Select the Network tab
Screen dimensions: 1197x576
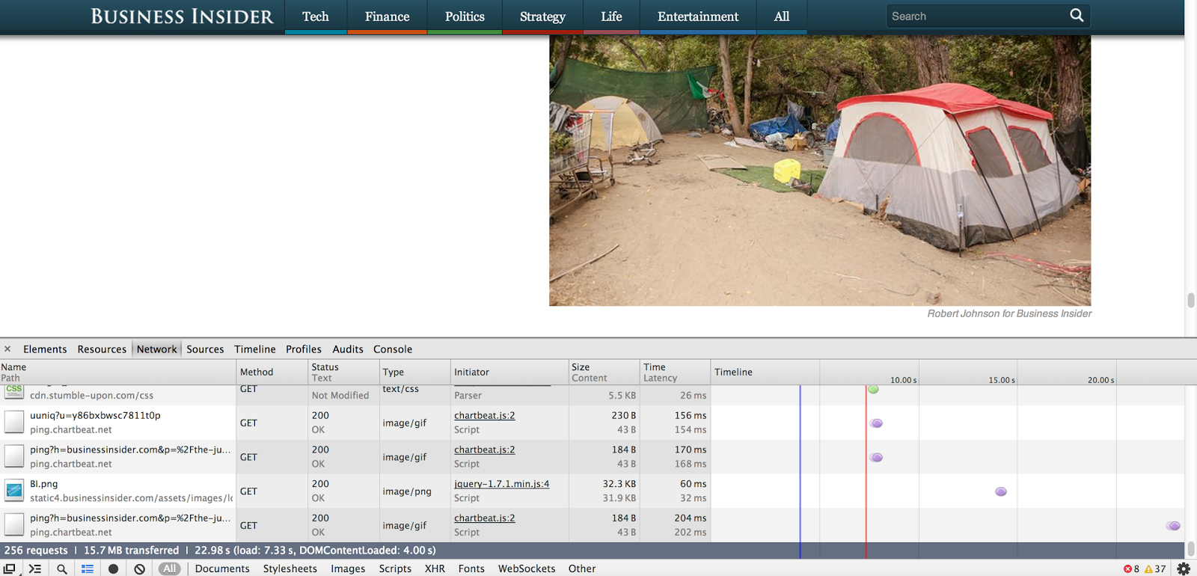pyautogui.click(x=156, y=349)
